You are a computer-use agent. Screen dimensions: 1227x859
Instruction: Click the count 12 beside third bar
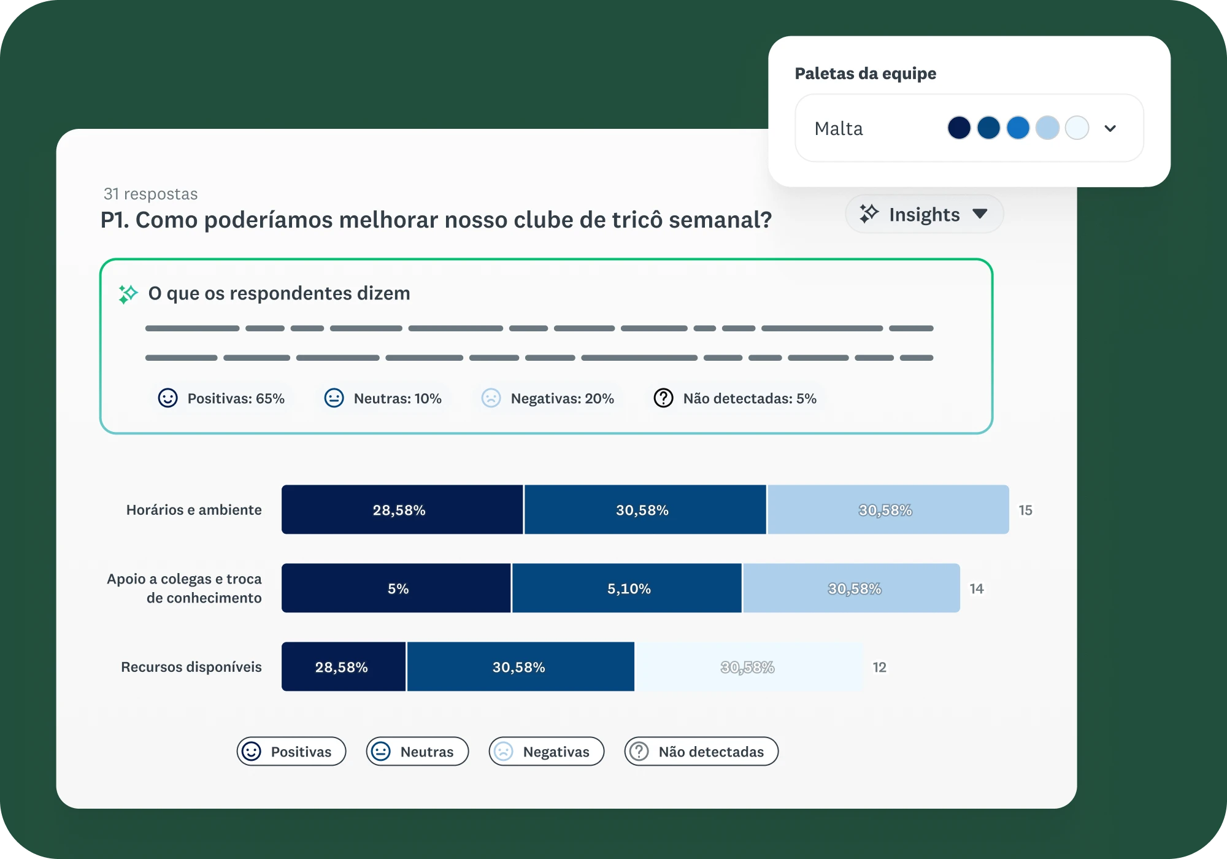click(880, 667)
